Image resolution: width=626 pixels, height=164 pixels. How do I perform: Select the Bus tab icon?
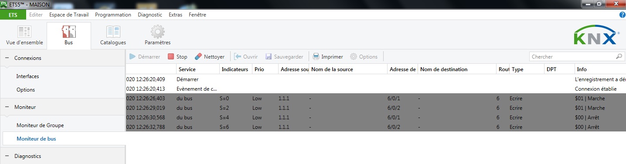69,32
